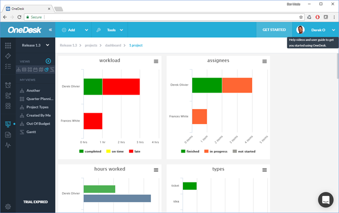
Task: Click Derek O profile avatar
Action: (x=301, y=30)
